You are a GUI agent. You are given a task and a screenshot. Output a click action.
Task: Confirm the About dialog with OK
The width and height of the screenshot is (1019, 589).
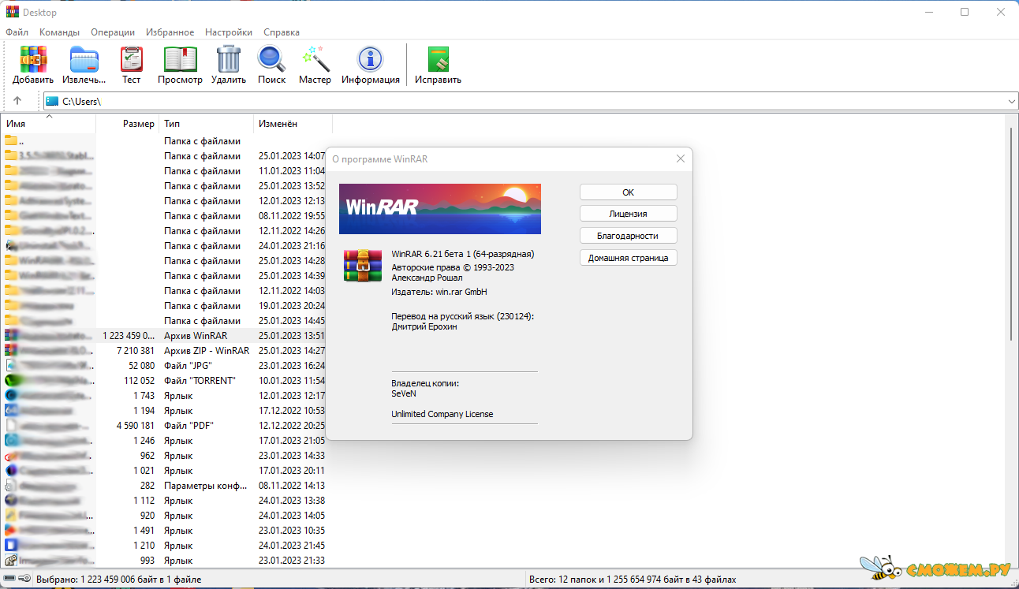click(629, 192)
